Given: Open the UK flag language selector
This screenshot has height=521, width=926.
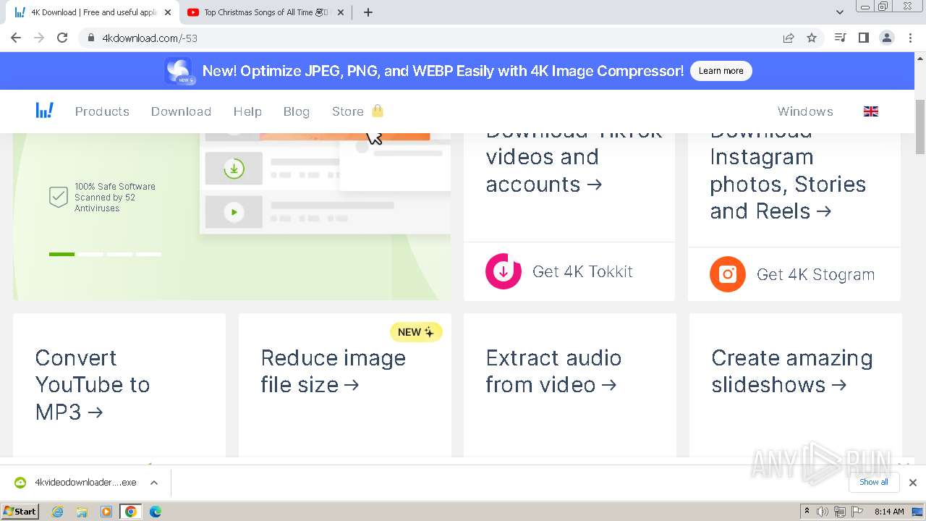Looking at the screenshot, I should (871, 111).
